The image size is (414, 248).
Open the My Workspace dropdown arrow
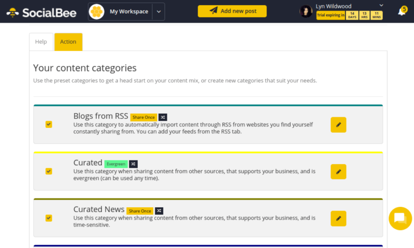pyautogui.click(x=158, y=12)
